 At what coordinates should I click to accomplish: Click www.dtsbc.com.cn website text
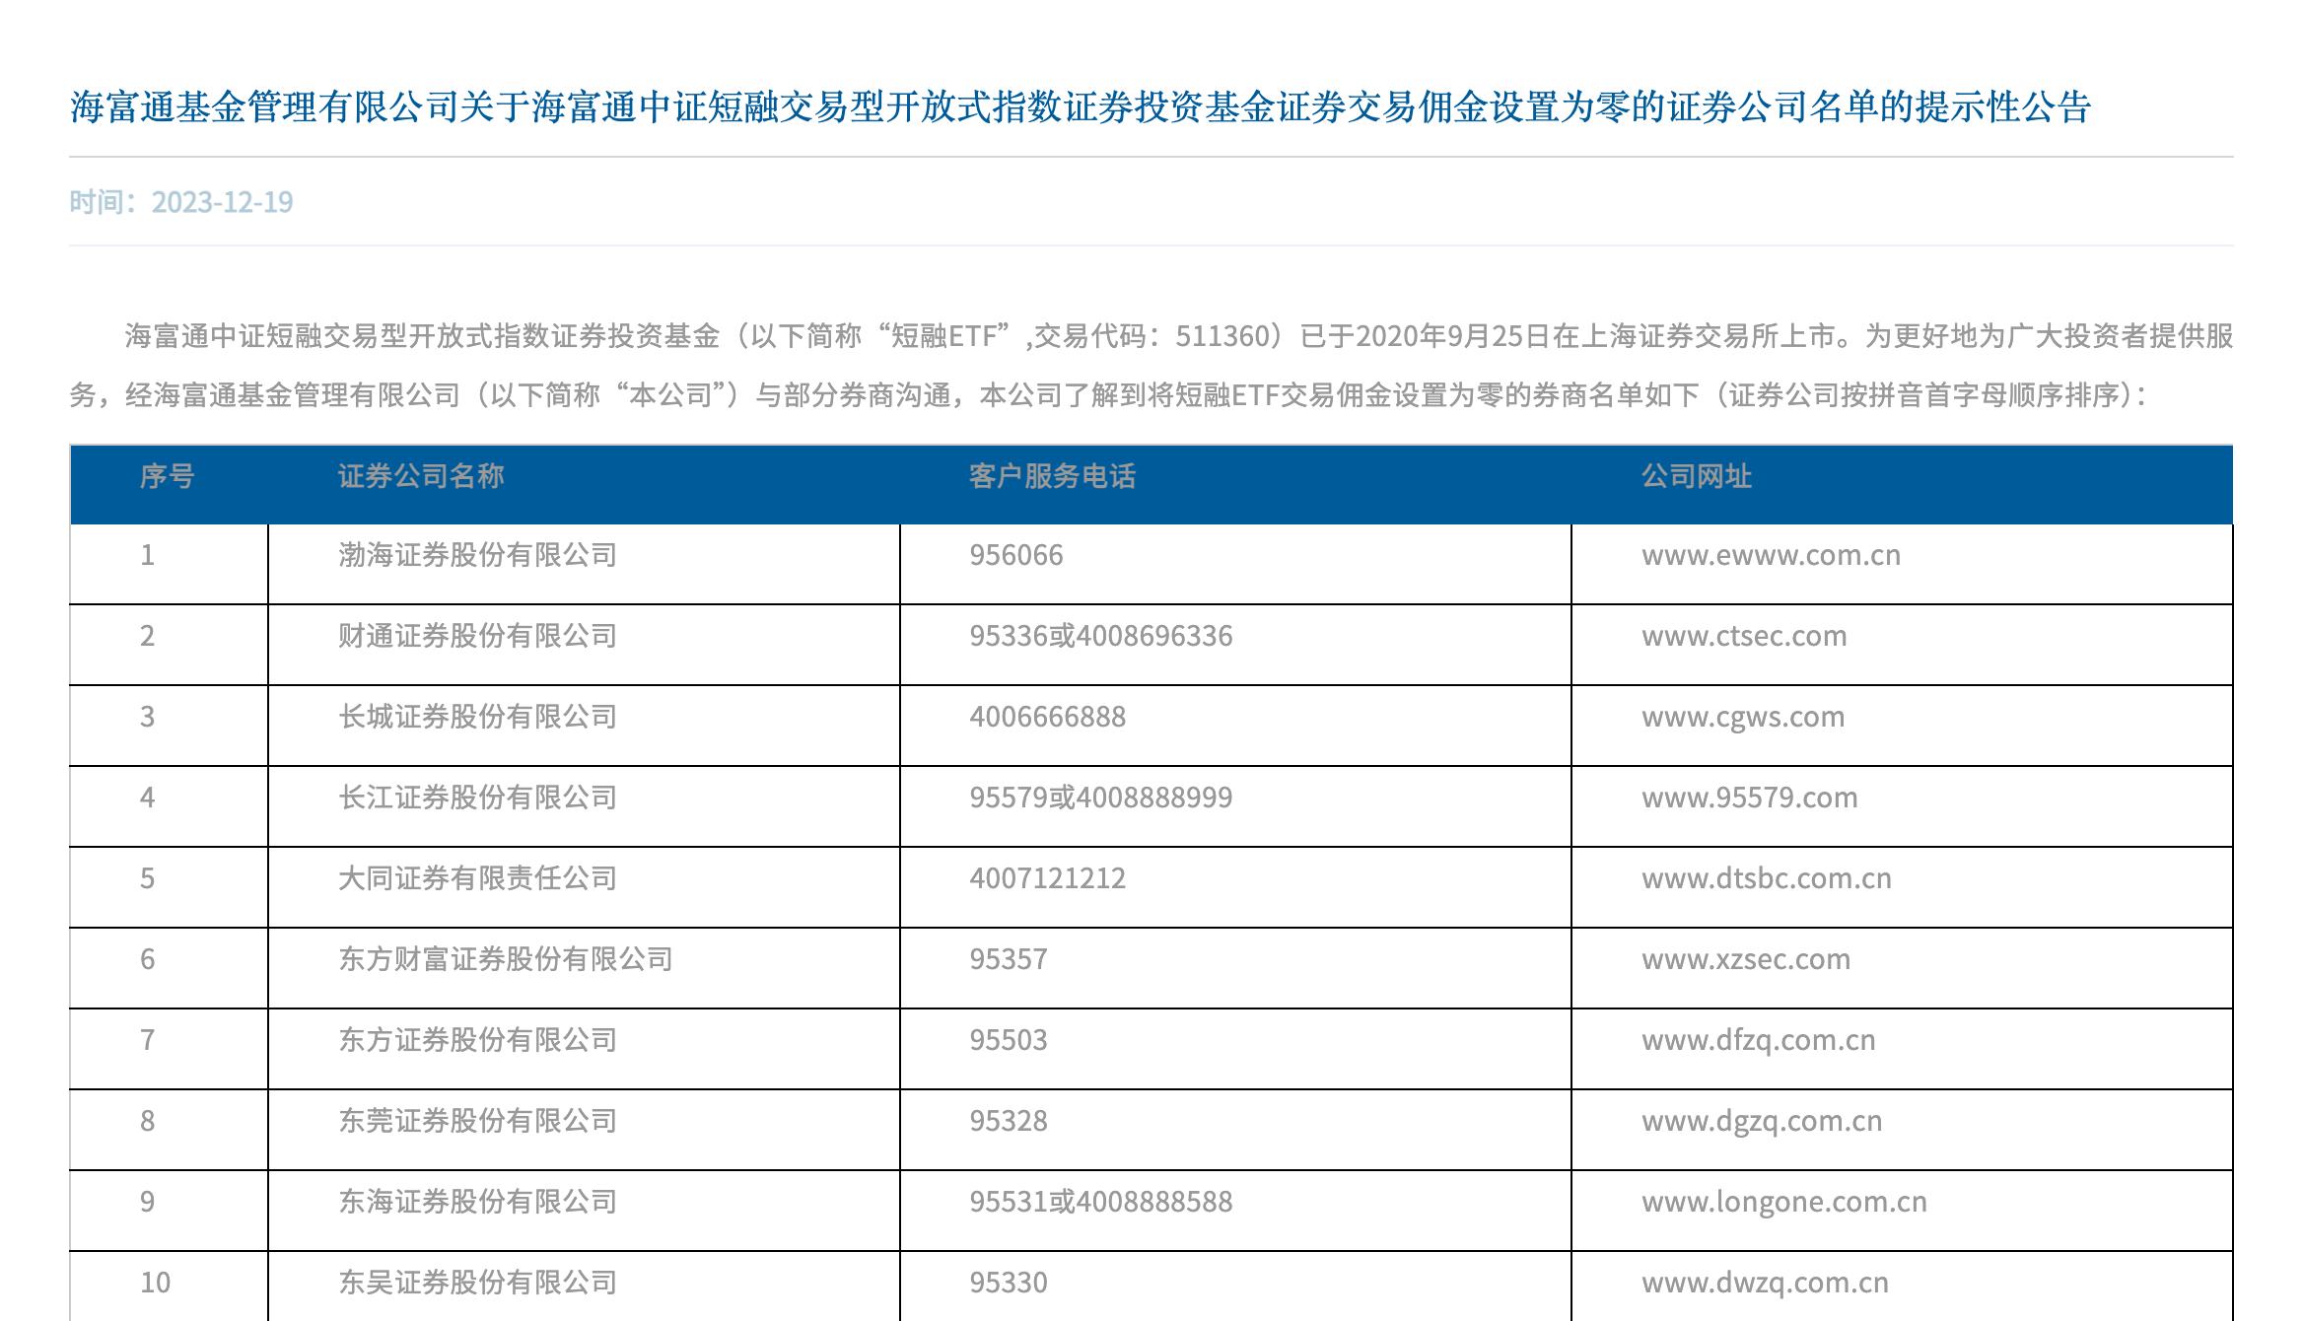pyautogui.click(x=1767, y=878)
